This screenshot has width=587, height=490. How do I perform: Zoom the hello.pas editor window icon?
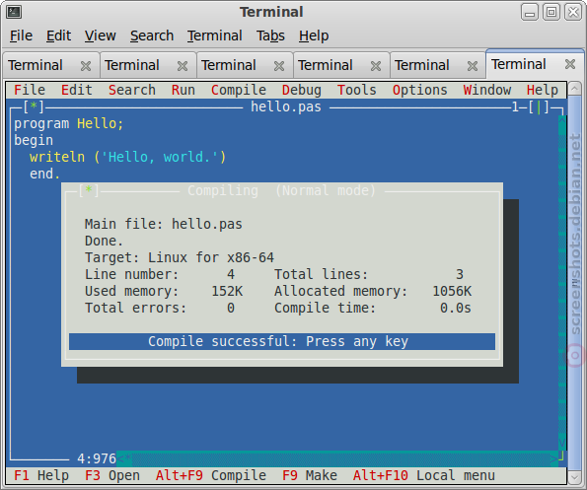[x=539, y=107]
